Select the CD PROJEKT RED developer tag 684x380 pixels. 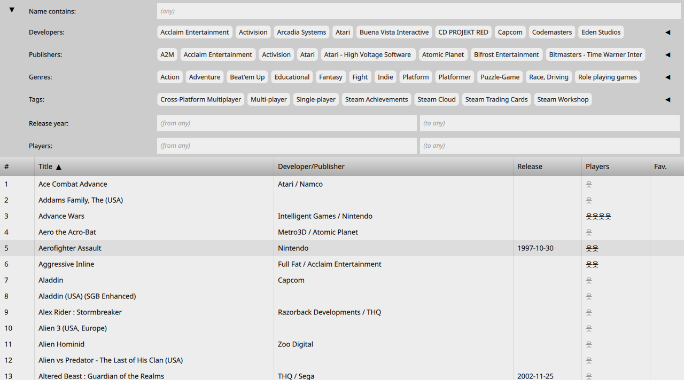tap(463, 32)
